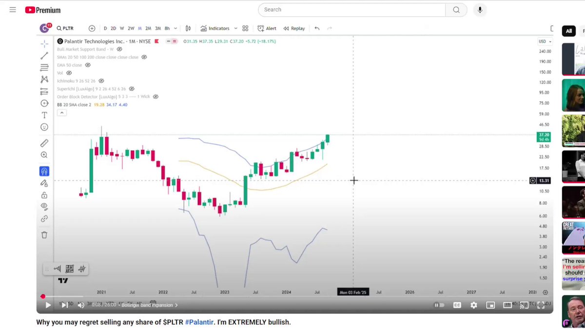Open PLTR symbol search
The height and width of the screenshot is (329, 585).
pos(65,28)
